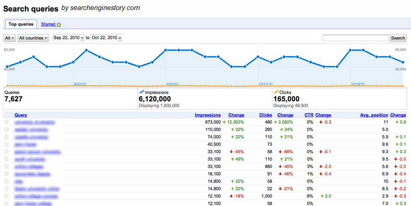Open the blurred query link with 110,000 impressions
The height and width of the screenshot is (206, 411).
(31, 130)
